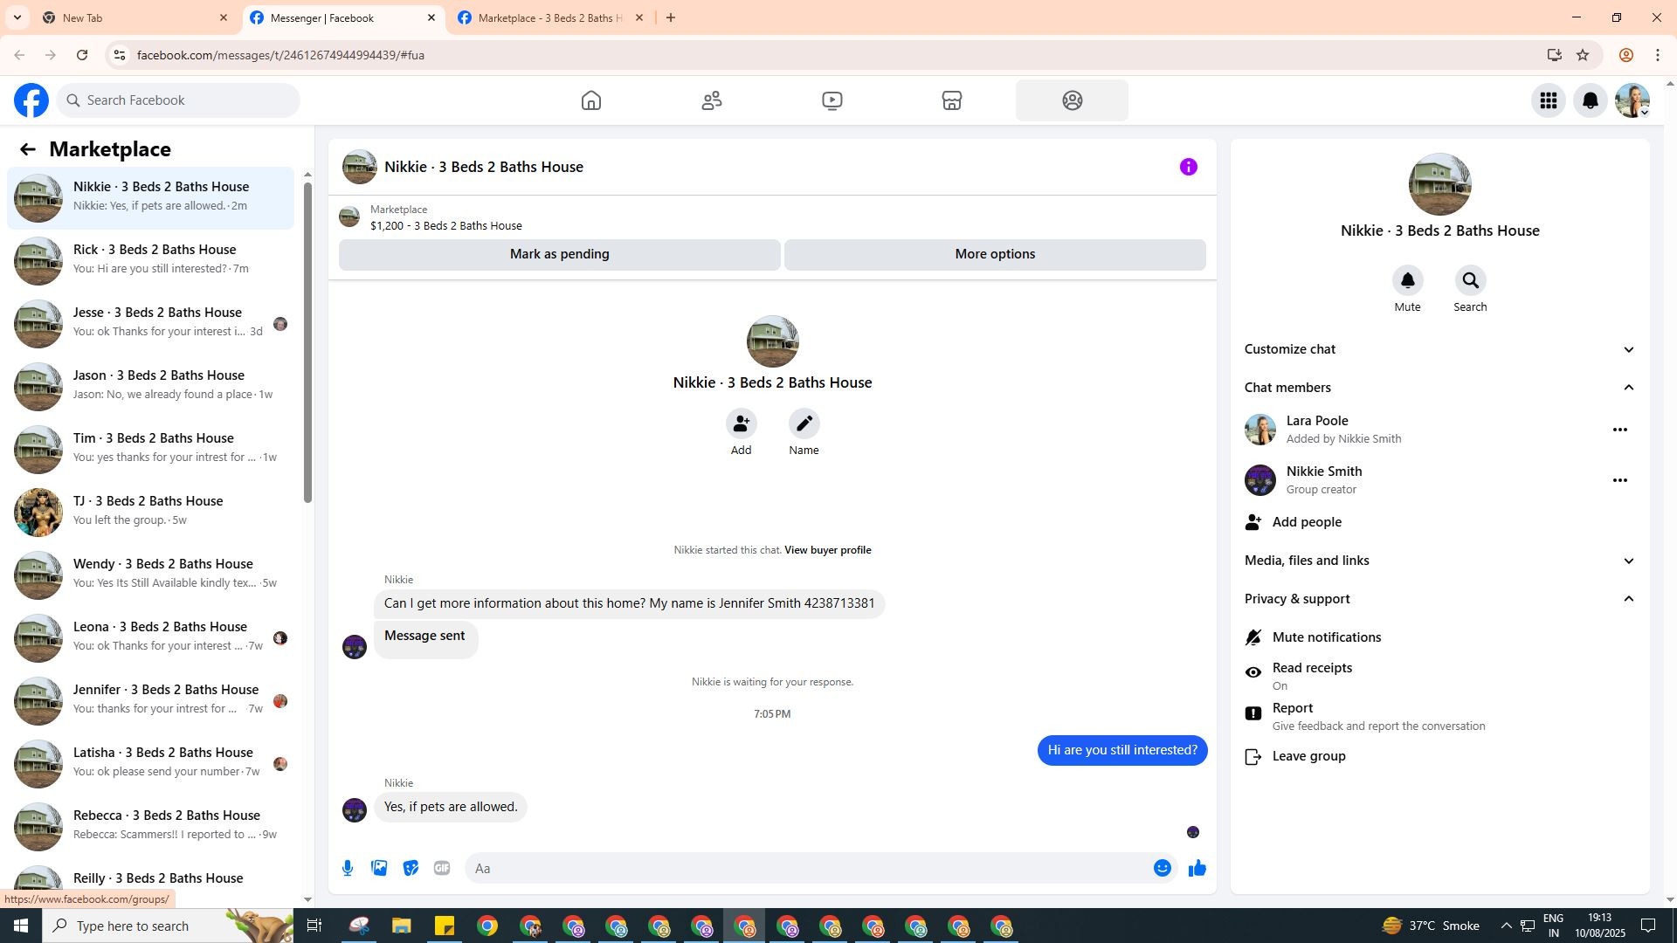The height and width of the screenshot is (943, 1677).
Task: Send a thumbs up like
Action: 1197,868
